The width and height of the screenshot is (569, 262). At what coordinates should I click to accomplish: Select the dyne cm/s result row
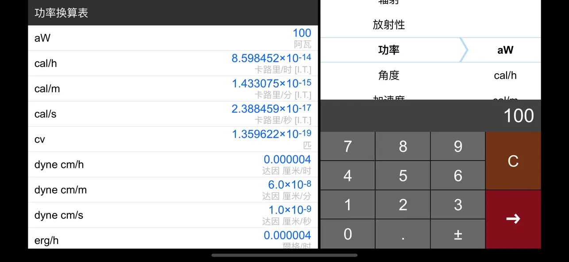(173, 214)
